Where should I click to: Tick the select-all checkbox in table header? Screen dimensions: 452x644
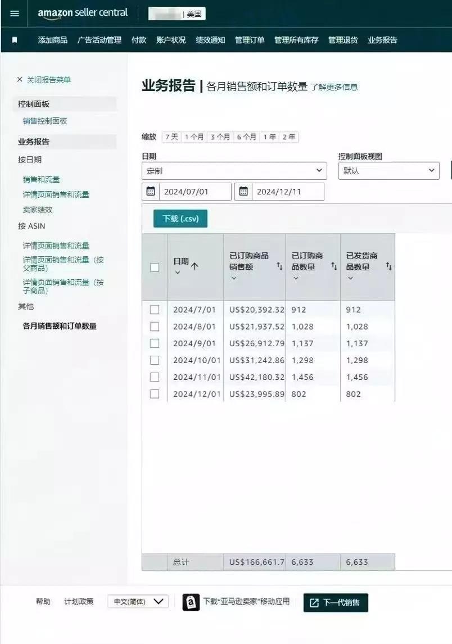tap(155, 267)
